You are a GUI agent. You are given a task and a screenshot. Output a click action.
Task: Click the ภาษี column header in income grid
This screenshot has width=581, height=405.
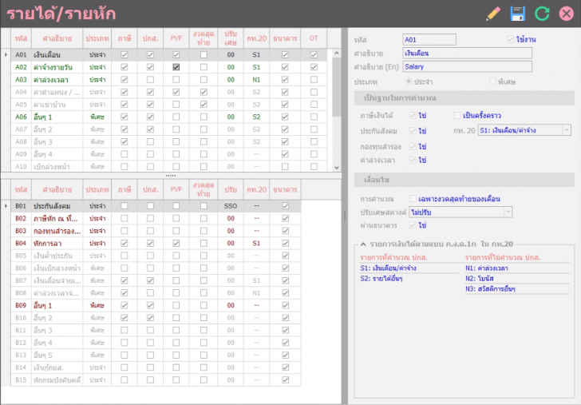click(x=125, y=38)
